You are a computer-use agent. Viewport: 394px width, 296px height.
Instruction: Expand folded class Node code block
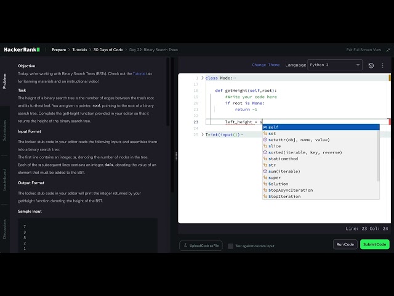(203, 78)
